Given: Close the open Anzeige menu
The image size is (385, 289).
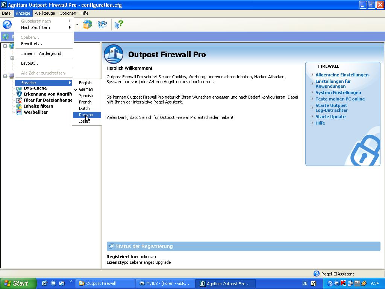Looking at the screenshot, I should [23, 13].
